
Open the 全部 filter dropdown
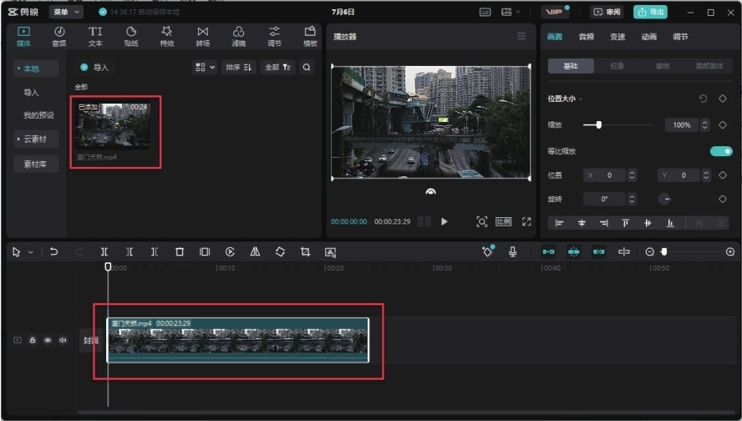click(x=277, y=67)
